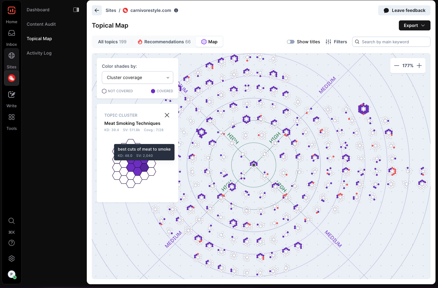Screen dimensions: 438x288
Task: Click the Inbox icon in the sidebar
Action: coord(12,33)
